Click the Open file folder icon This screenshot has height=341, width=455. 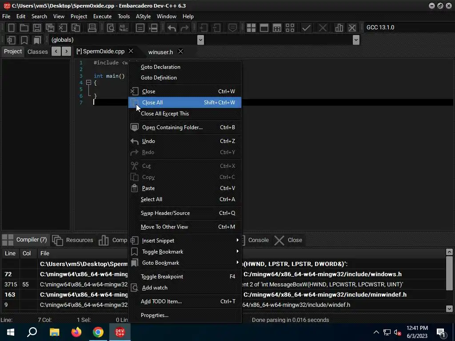tap(24, 28)
